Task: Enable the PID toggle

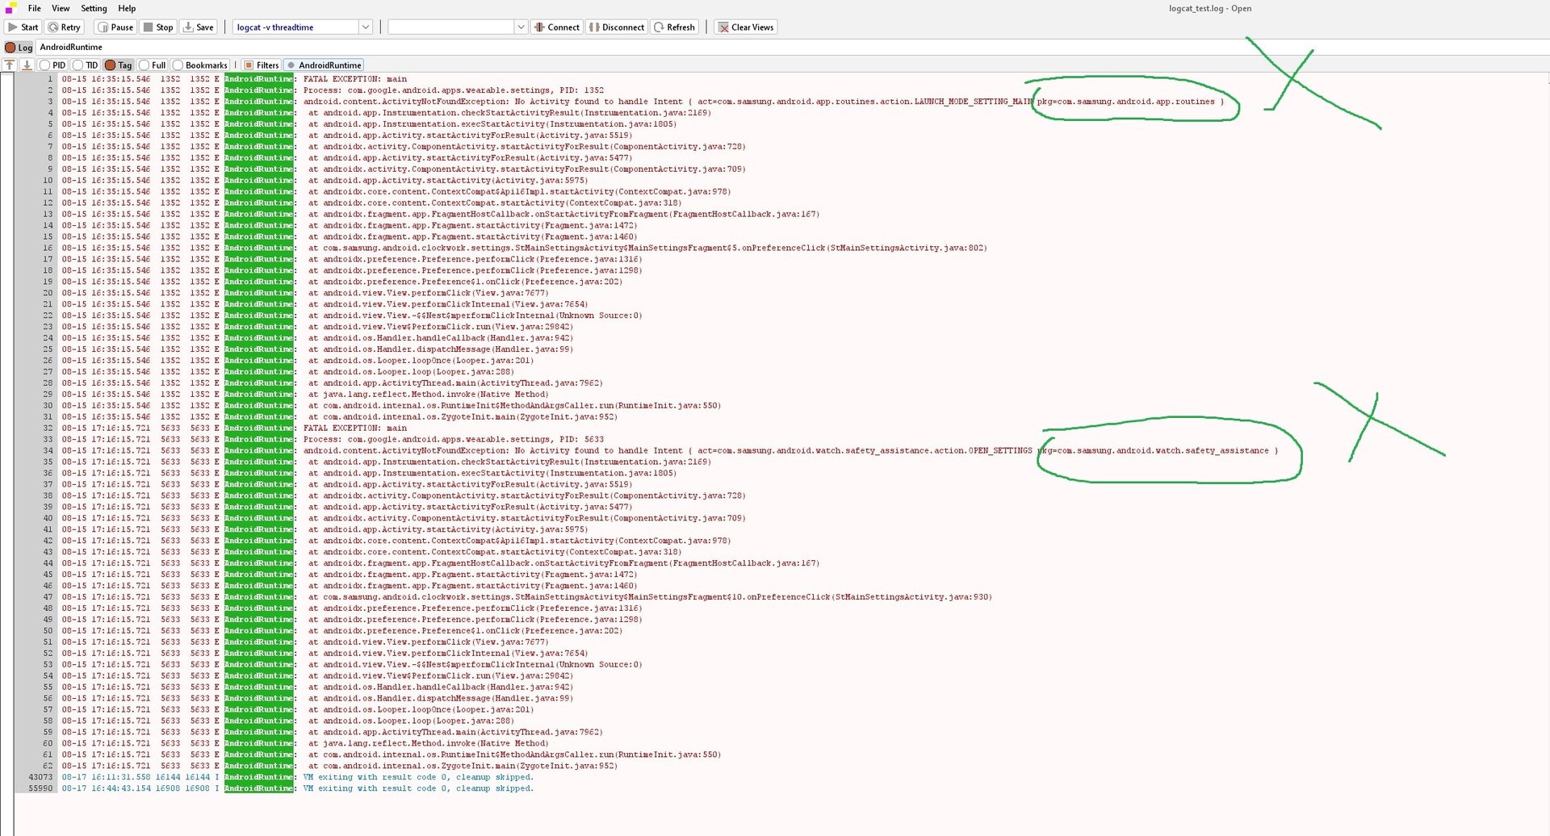Action: pos(52,65)
